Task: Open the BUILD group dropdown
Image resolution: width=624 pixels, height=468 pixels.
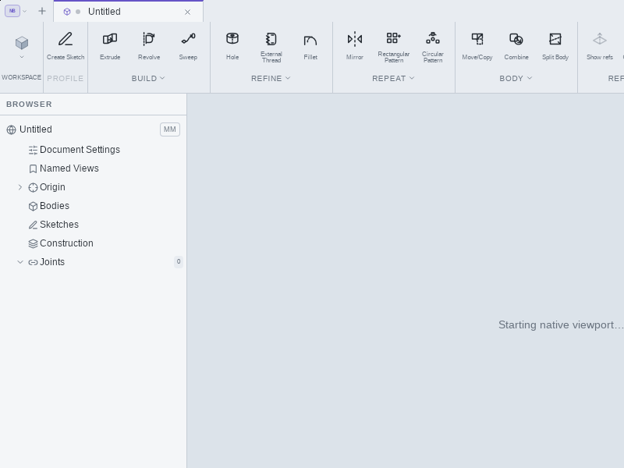Action: [148, 79]
